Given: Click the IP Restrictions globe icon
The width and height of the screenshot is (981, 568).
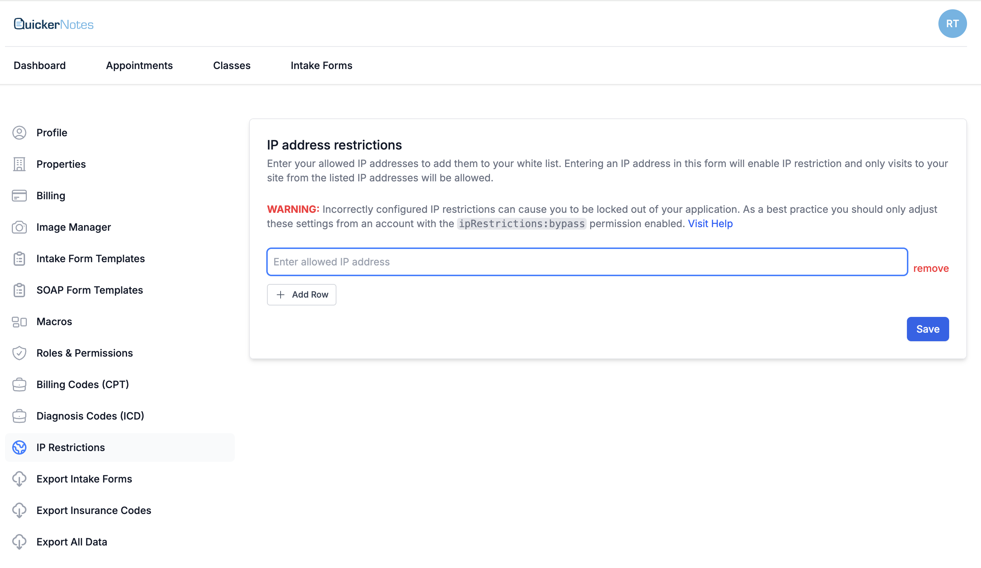Looking at the screenshot, I should pos(19,447).
